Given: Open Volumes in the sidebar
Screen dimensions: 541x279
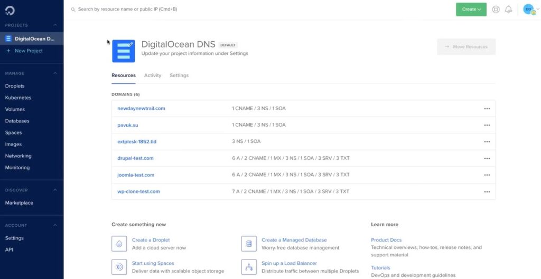Looking at the screenshot, I should coord(15,109).
